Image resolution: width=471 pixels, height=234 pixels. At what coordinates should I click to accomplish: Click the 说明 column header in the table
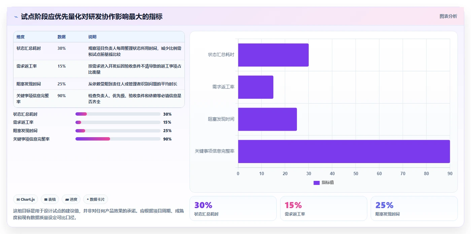pyautogui.click(x=92, y=37)
